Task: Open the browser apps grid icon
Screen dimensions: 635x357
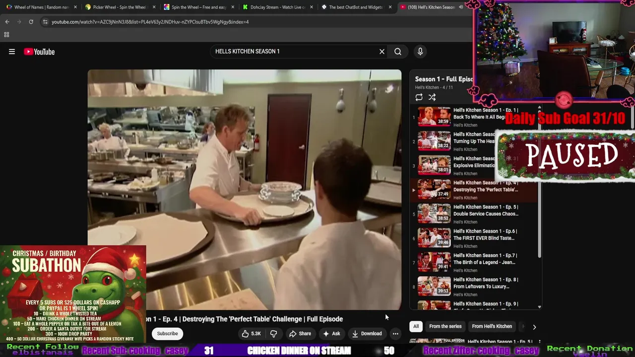Action: (6, 34)
